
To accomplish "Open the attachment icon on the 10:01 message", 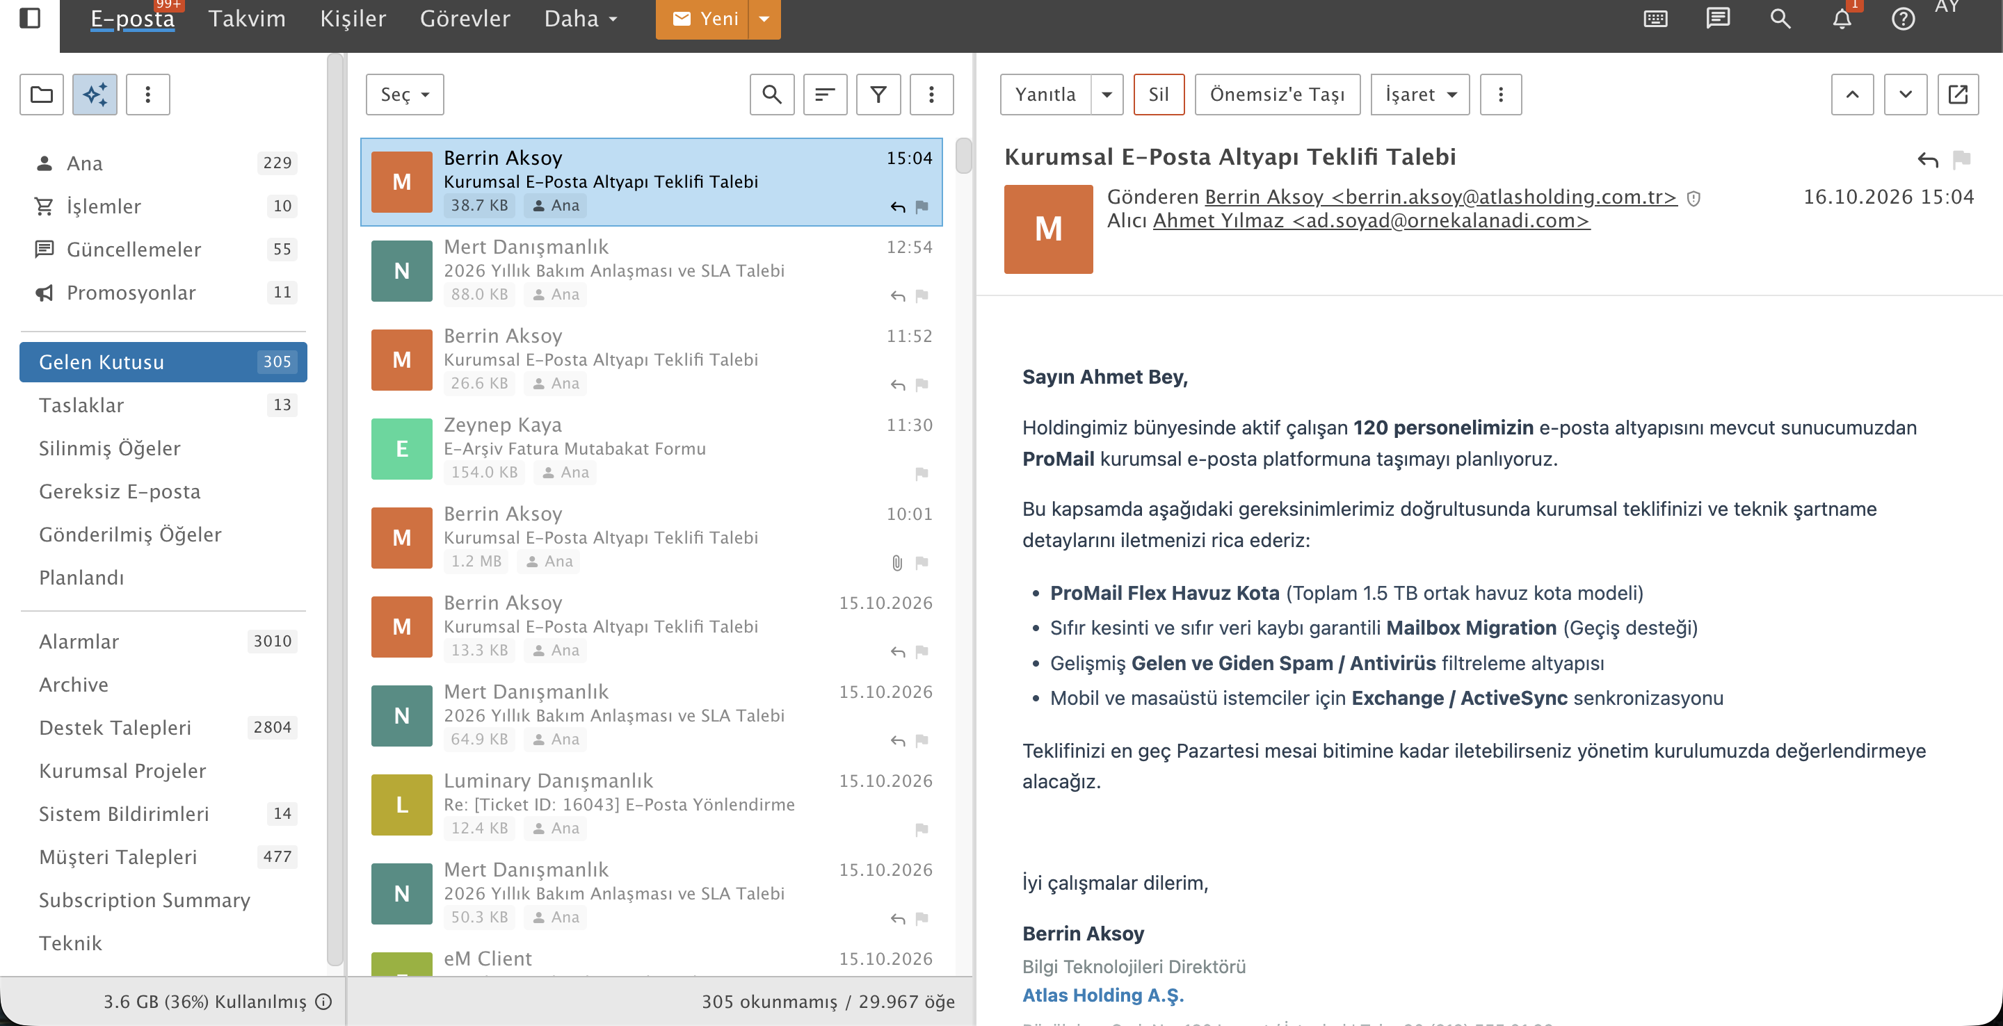I will [x=896, y=563].
